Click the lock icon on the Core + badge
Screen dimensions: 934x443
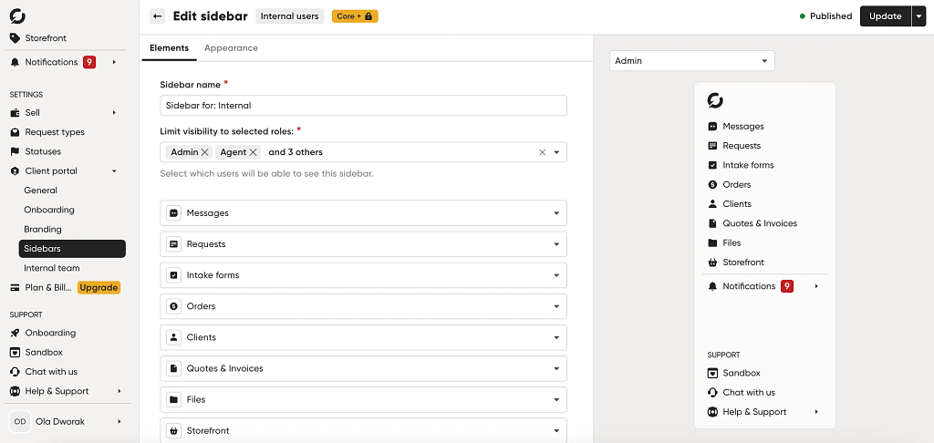click(x=368, y=16)
